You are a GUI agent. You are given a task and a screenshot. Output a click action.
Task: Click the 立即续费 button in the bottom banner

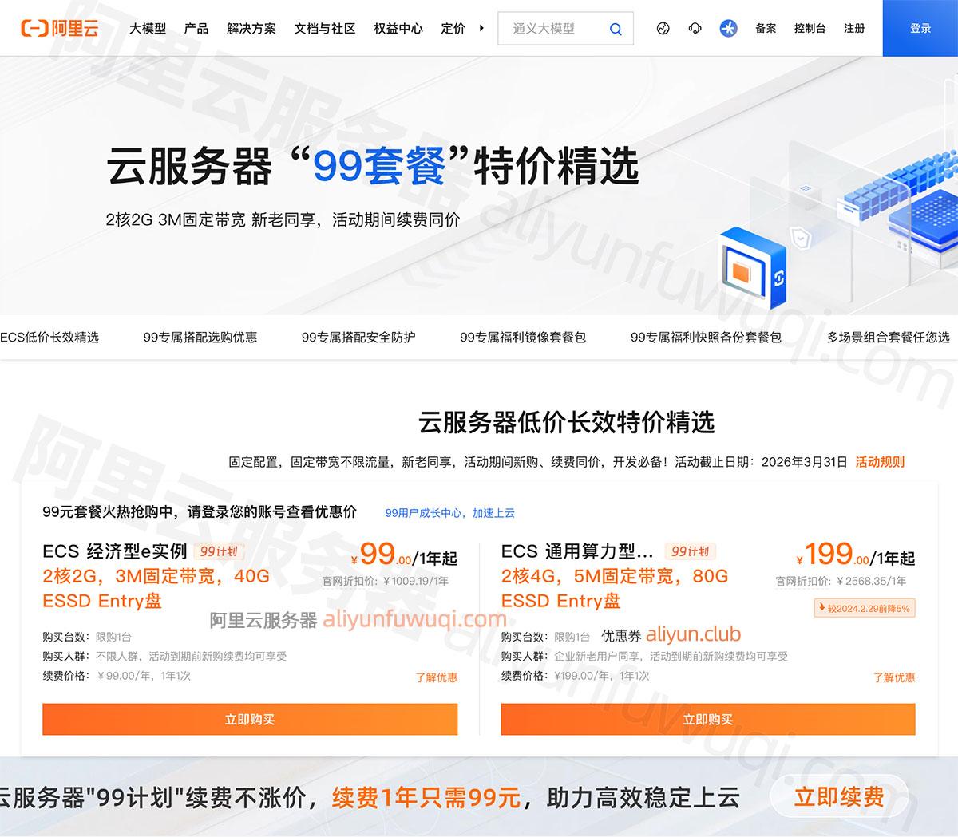pyautogui.click(x=839, y=796)
